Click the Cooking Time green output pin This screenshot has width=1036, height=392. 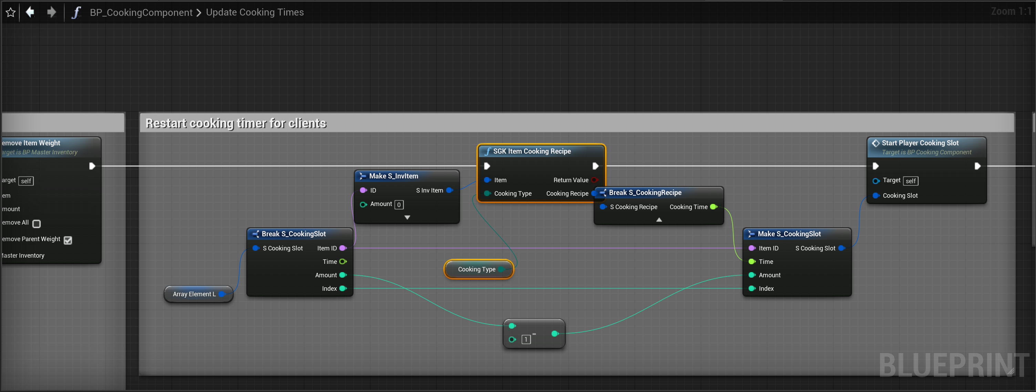tap(714, 207)
